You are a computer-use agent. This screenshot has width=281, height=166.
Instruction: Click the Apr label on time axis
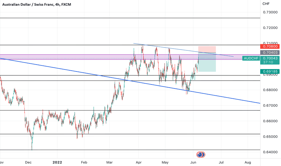point(138,162)
